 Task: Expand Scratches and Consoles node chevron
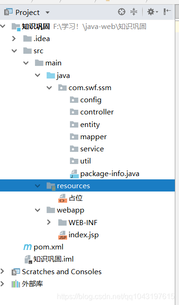[2, 271]
